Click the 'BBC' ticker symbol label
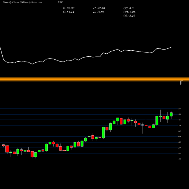This screenshot has height=189, width=189. click(x=60, y=2)
